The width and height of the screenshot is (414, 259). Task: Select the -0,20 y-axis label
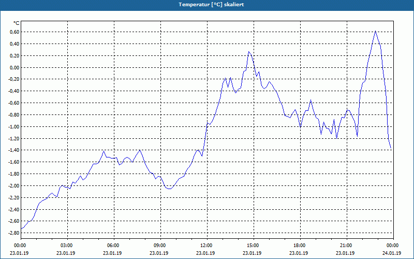[x=14, y=79]
